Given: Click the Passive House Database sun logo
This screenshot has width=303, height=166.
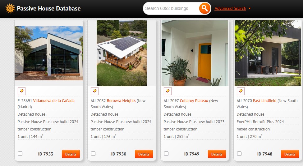Looking at the screenshot, I should (10, 8).
